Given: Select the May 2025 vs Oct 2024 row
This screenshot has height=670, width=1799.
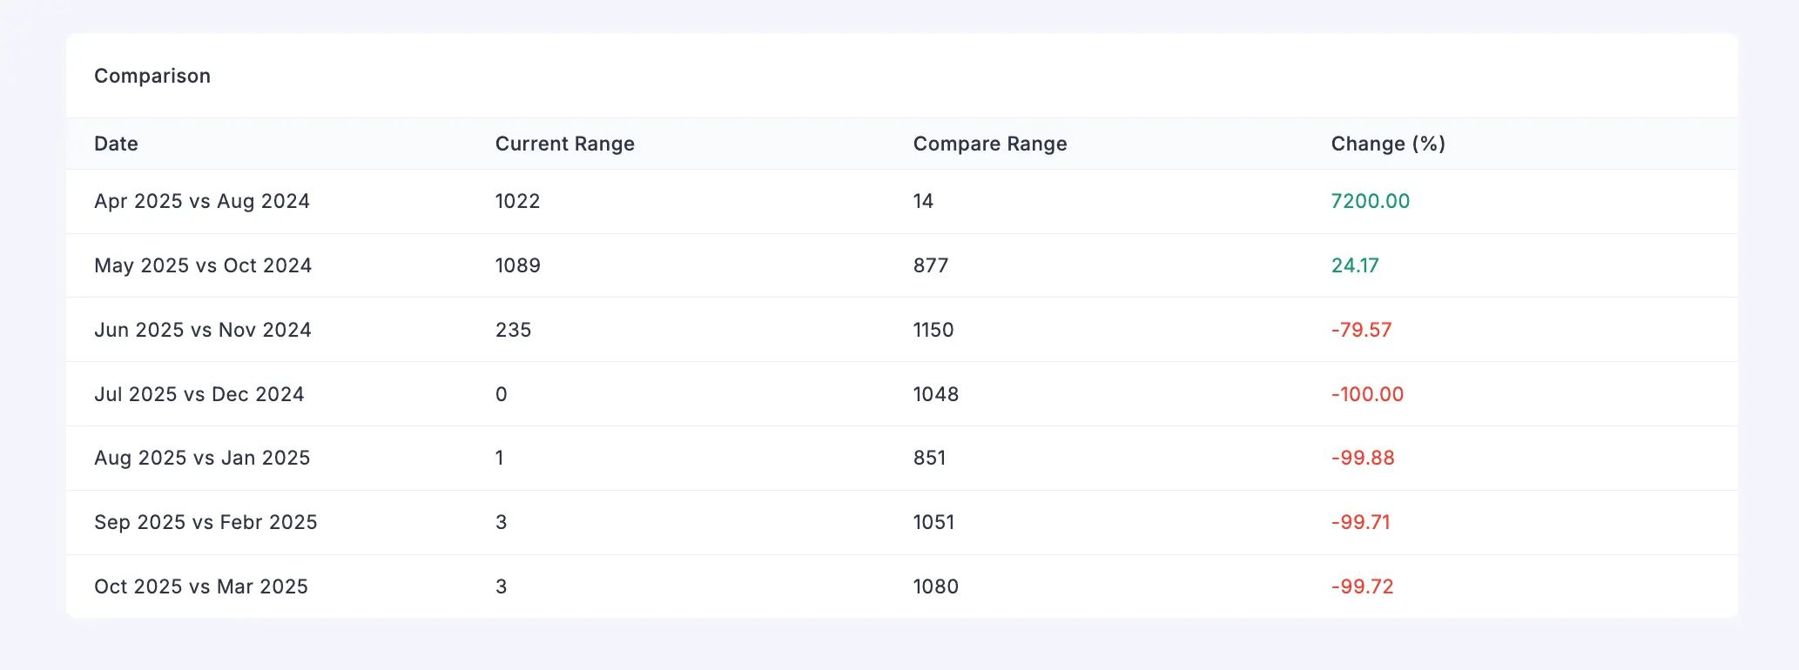Looking at the screenshot, I should pyautogui.click(x=203, y=265).
